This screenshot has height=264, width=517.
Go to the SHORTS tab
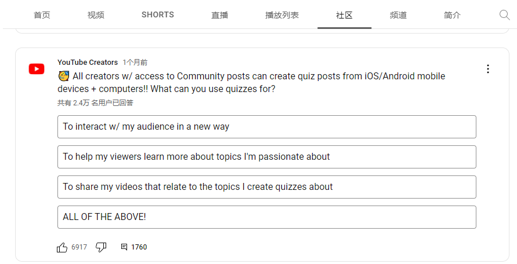pyautogui.click(x=158, y=15)
